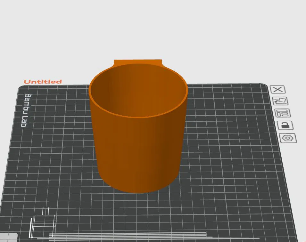The width and height of the screenshot is (306, 242).
Task: Auto orient objects on this plate
Action: point(280,101)
